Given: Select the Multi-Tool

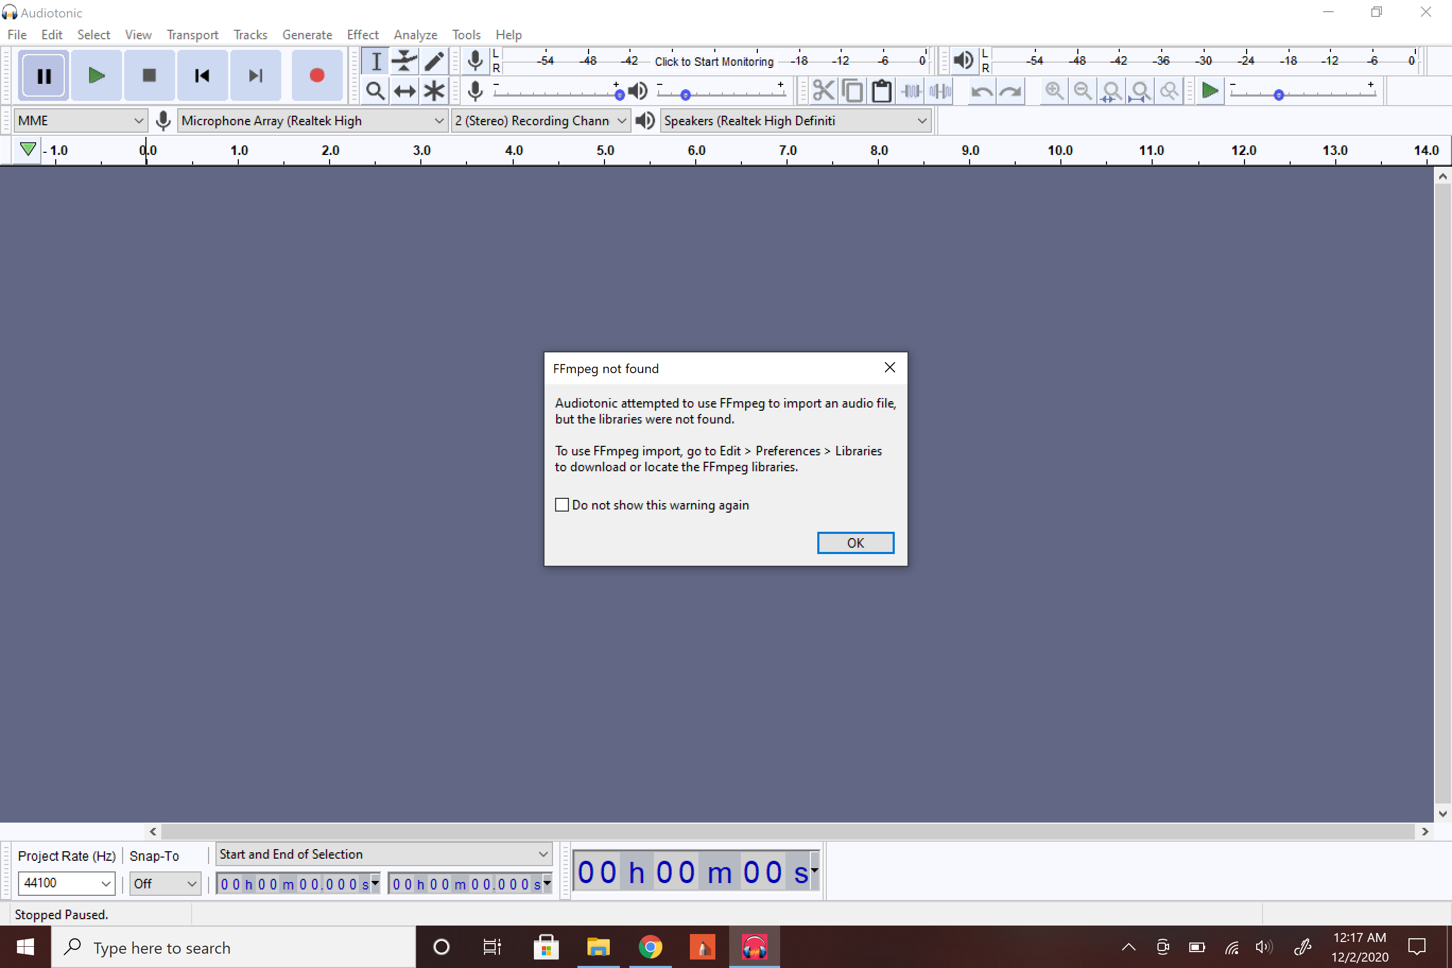Looking at the screenshot, I should tap(434, 91).
